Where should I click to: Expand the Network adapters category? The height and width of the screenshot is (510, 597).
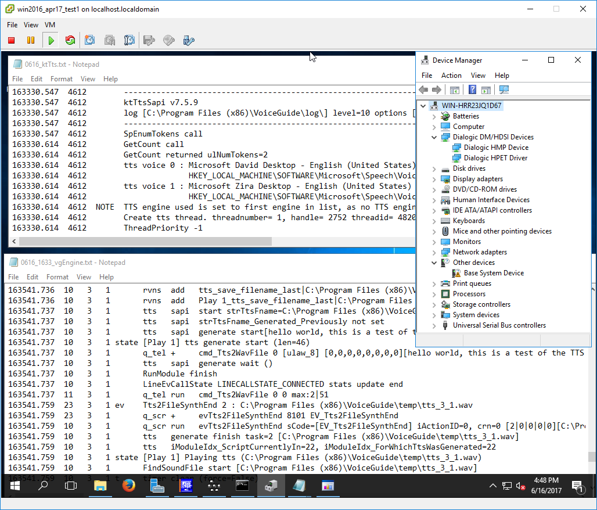pyautogui.click(x=434, y=252)
